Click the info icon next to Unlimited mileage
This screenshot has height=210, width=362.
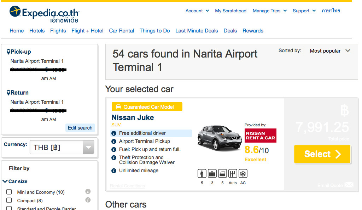point(113,170)
